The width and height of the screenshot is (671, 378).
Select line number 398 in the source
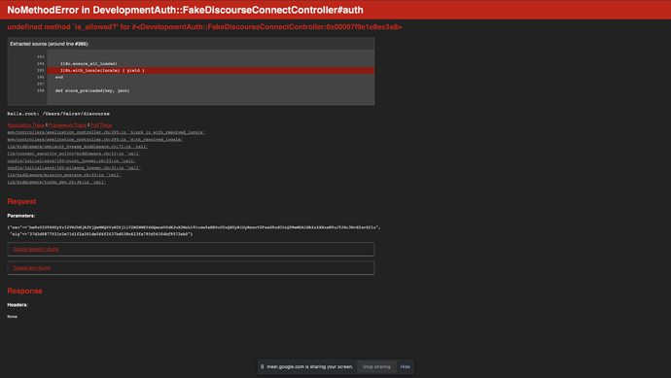coord(41,90)
